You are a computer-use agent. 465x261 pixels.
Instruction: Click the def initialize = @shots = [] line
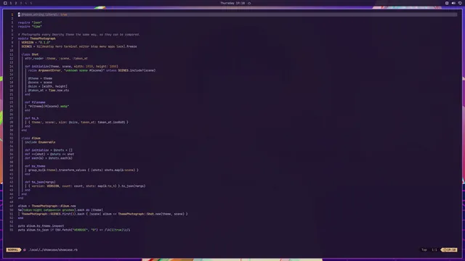(49, 150)
